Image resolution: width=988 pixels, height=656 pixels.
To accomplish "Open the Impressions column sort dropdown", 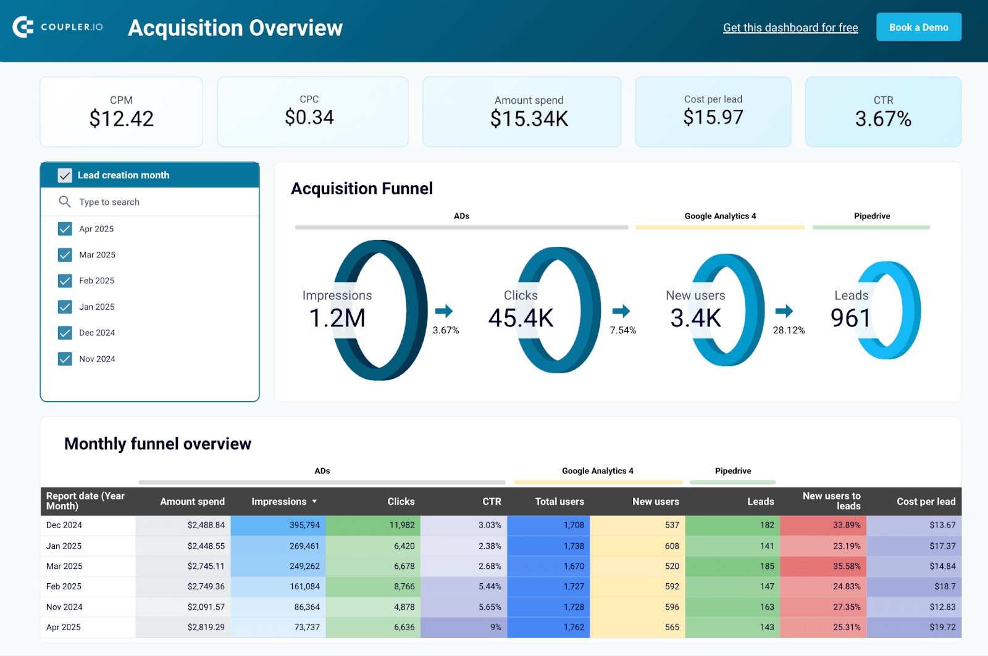I will [316, 501].
